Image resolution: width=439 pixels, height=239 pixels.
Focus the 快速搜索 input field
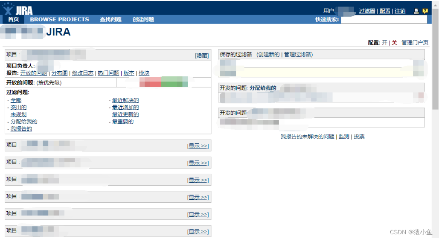point(384,19)
